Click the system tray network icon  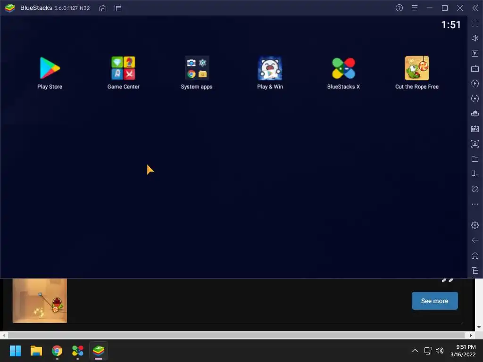tap(428, 351)
